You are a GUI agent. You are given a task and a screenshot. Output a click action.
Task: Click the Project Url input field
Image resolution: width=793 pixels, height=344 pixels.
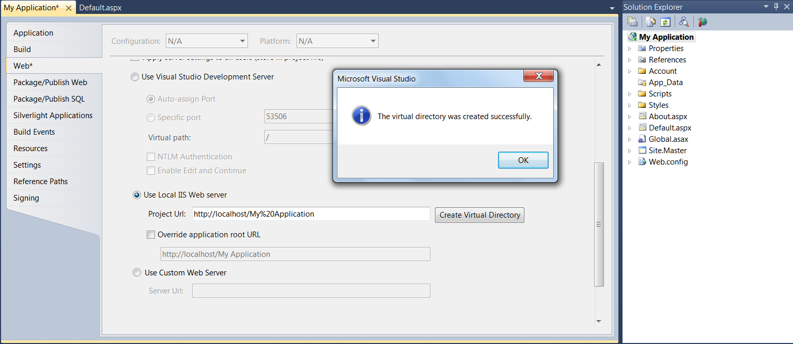[311, 214]
